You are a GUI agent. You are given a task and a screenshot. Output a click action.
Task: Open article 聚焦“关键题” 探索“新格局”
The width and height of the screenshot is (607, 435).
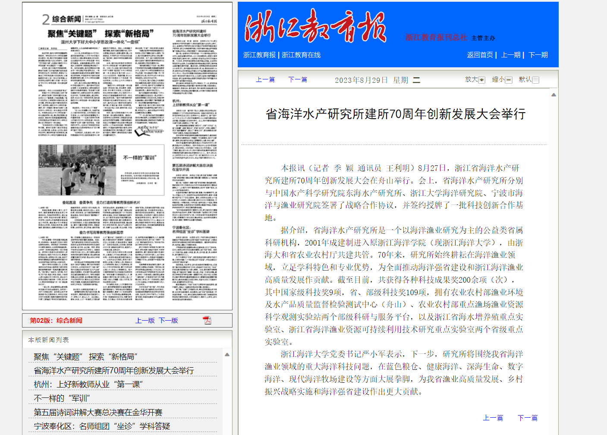coord(85,356)
